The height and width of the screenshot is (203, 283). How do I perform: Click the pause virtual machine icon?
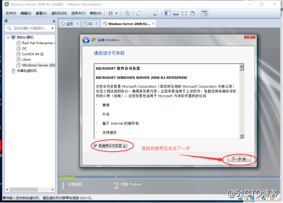tap(111, 13)
